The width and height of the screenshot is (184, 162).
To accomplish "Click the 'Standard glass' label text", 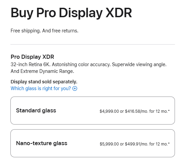I will coord(36,111).
